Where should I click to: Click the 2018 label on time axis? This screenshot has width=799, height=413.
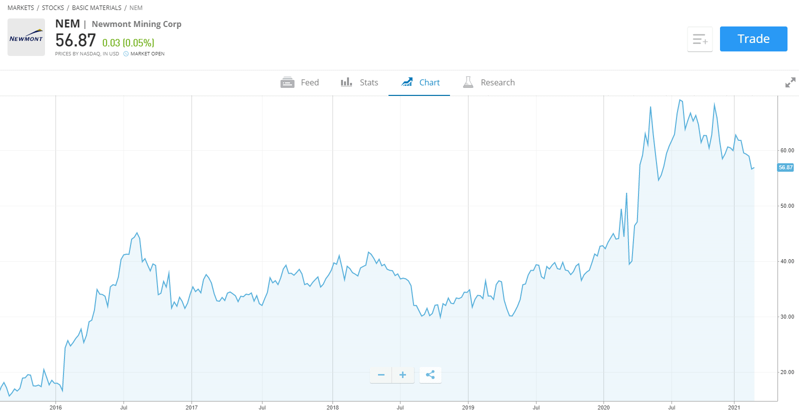click(332, 408)
